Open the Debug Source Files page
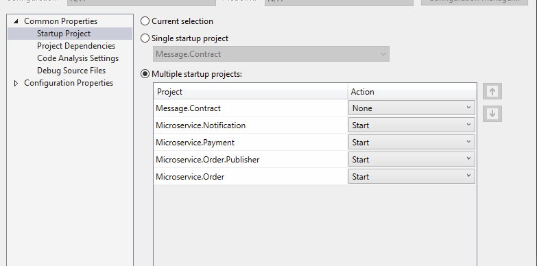This screenshot has width=537, height=266. coord(71,71)
